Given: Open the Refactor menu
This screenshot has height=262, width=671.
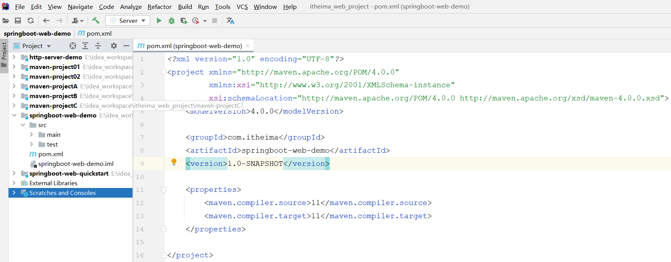Looking at the screenshot, I should [x=159, y=7].
